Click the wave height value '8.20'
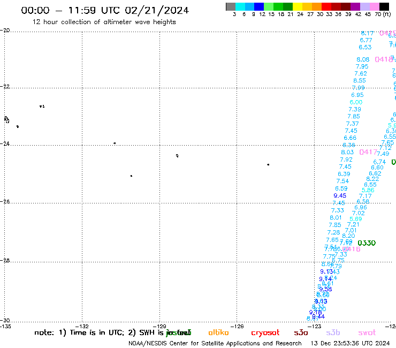Screen dimensions: 396x348 pos(348,236)
